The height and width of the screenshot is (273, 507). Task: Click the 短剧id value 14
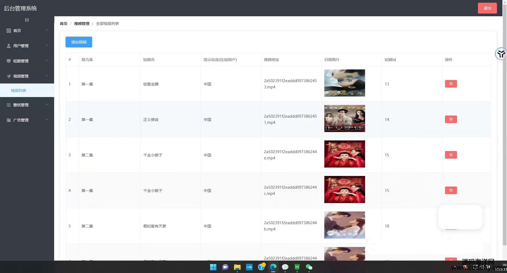coord(387,120)
